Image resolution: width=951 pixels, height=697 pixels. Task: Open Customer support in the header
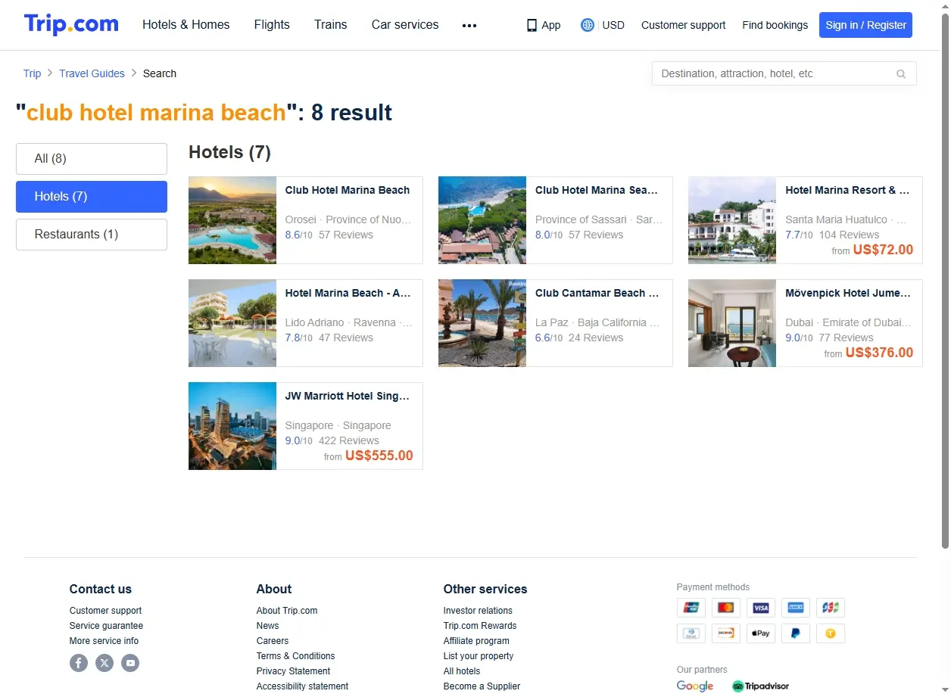tap(683, 25)
